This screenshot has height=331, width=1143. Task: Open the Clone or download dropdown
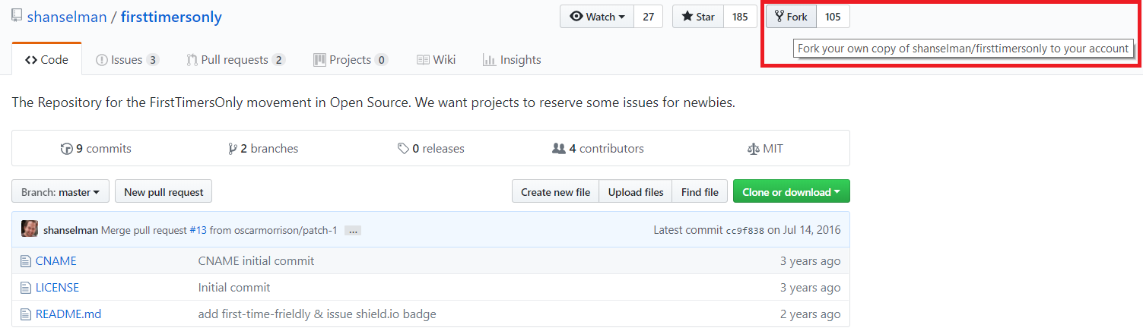click(791, 192)
